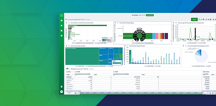This screenshot has height=106, width=216.
Task: Click the 2. 1-30 DPD column header
Action: [x=77, y=72]
